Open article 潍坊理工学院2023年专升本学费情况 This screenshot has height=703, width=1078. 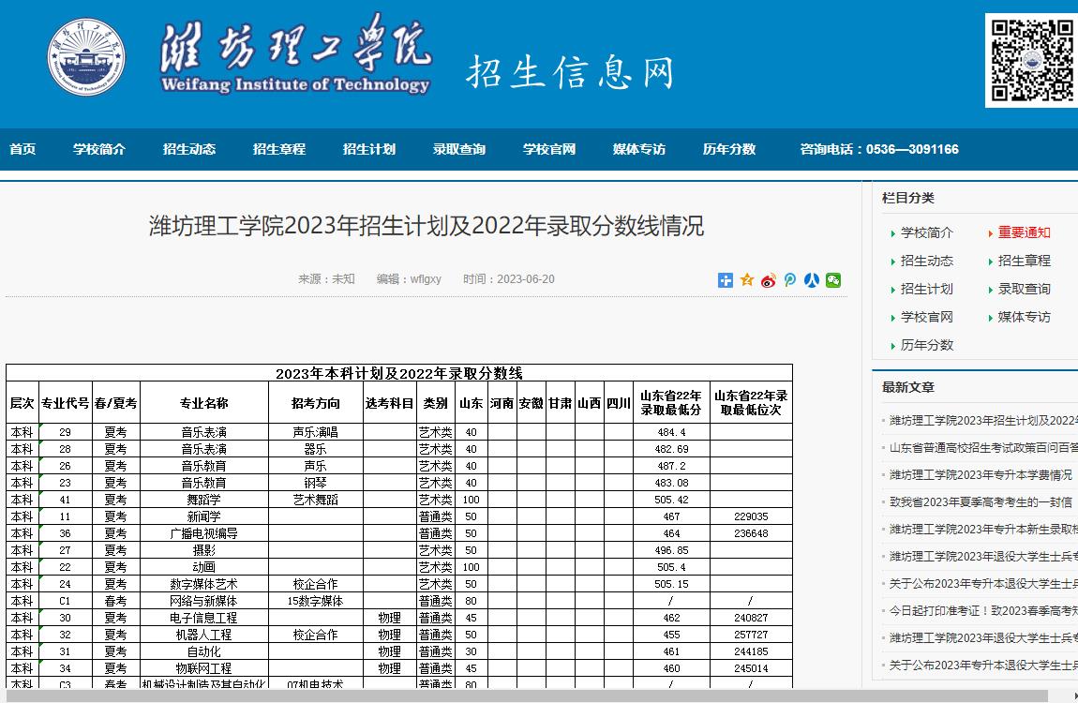click(x=981, y=475)
